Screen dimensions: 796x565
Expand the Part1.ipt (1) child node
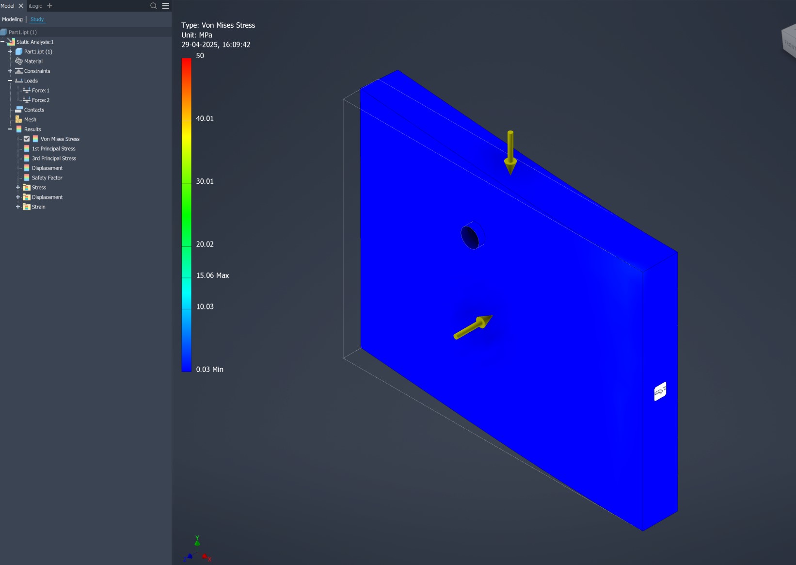click(x=10, y=51)
